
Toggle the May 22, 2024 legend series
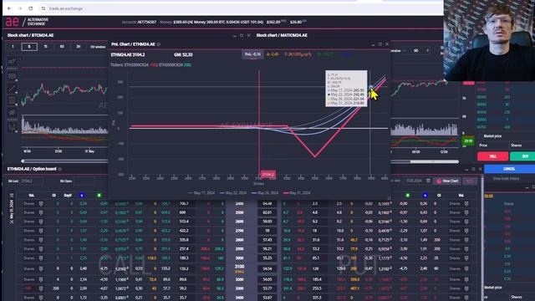(233, 193)
